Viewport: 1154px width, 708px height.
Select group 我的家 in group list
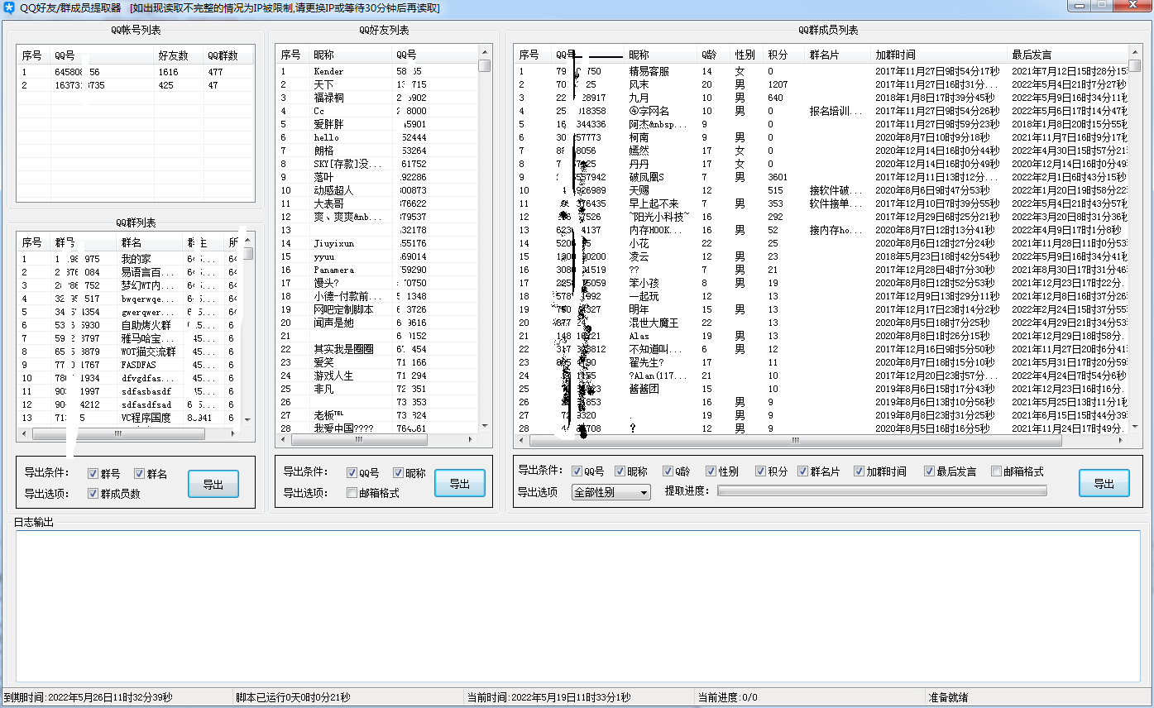[129, 259]
